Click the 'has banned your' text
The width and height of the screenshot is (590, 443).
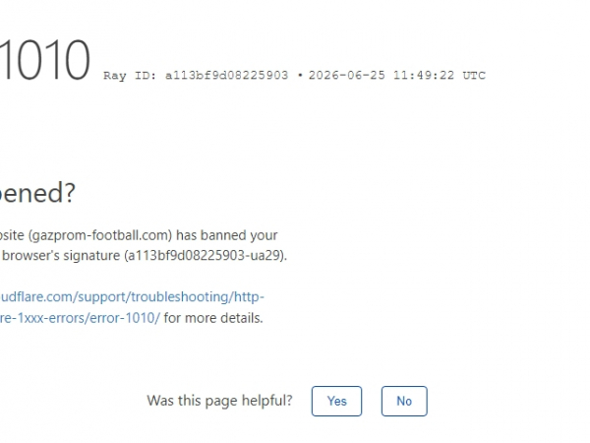pyautogui.click(x=226, y=235)
